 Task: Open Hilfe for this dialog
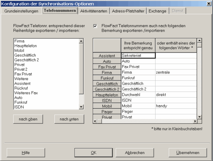coord(26,153)
